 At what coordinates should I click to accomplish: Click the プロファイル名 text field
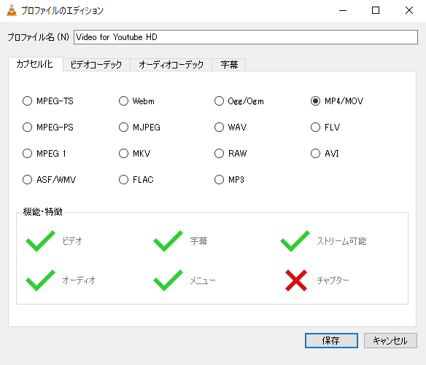(246, 37)
